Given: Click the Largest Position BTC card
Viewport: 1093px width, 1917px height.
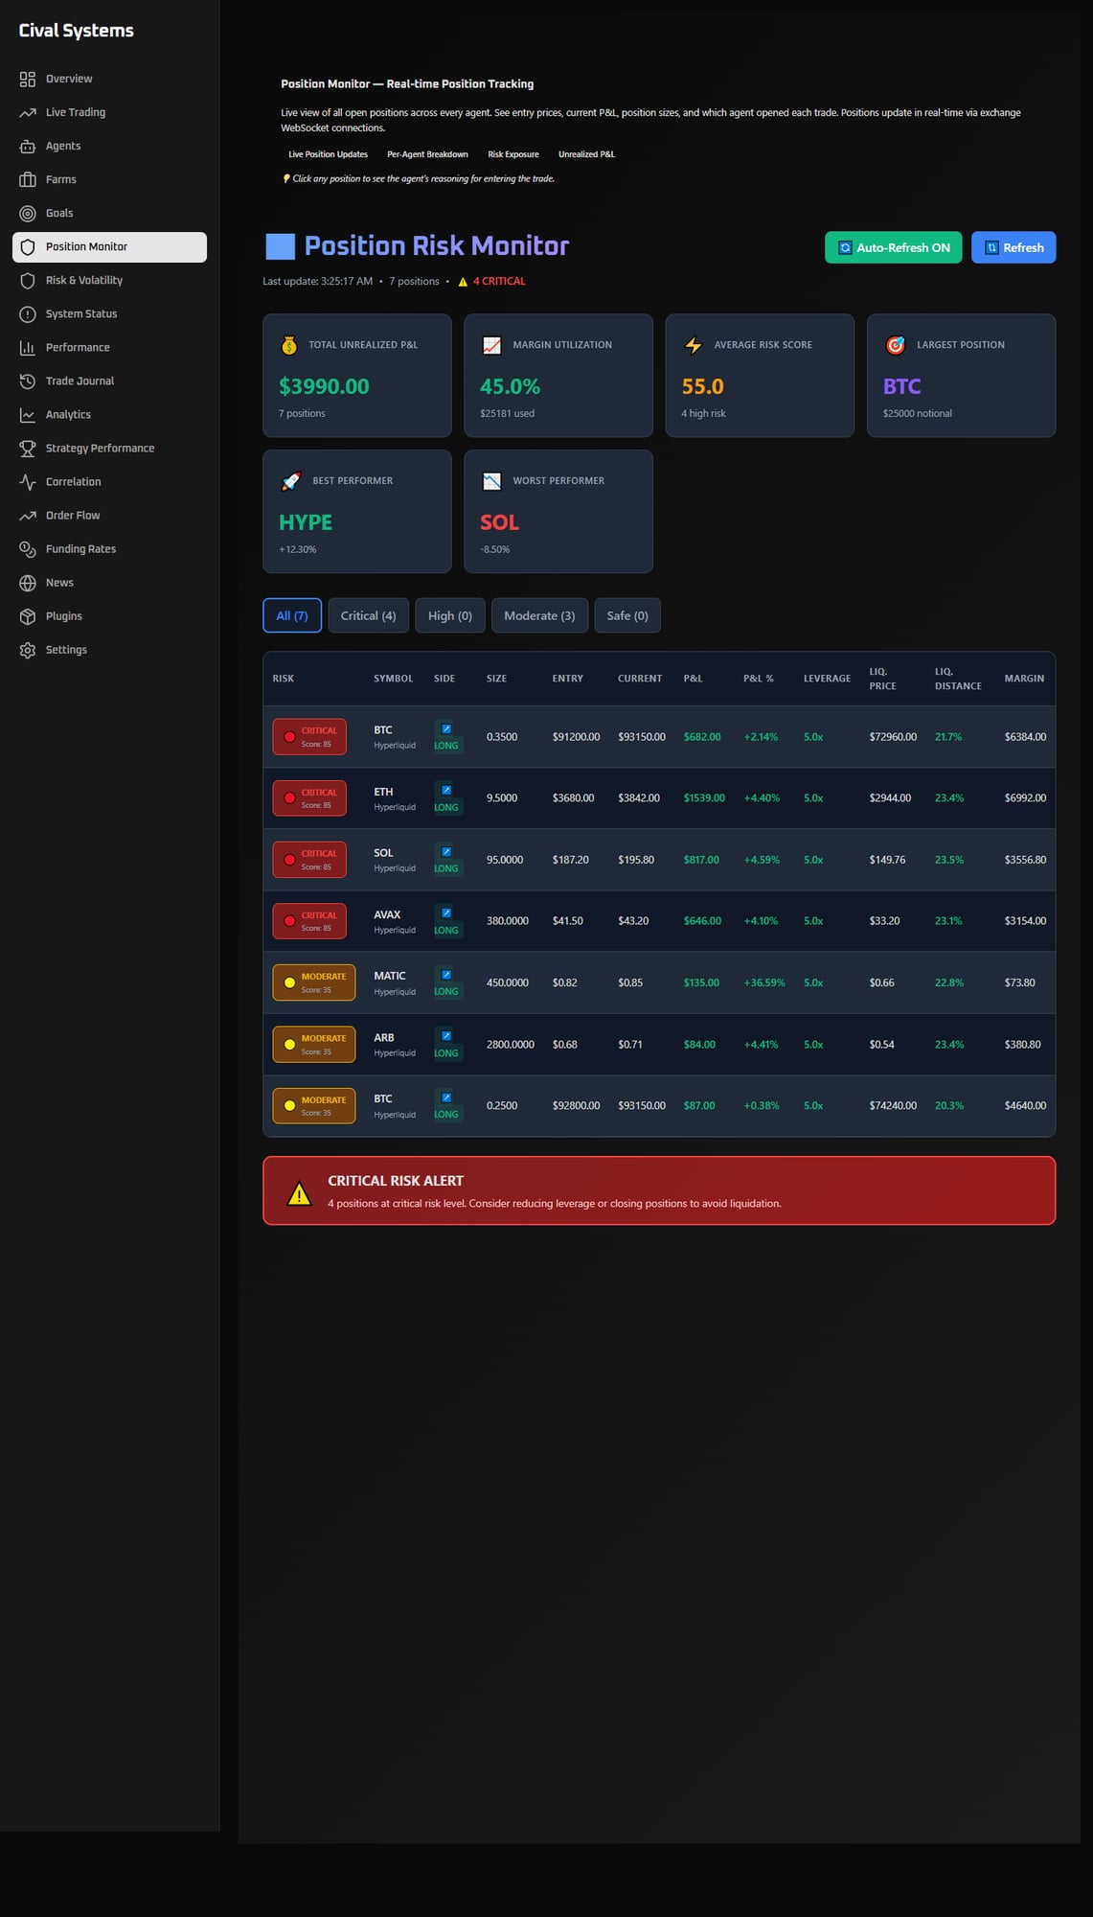Looking at the screenshot, I should [960, 376].
